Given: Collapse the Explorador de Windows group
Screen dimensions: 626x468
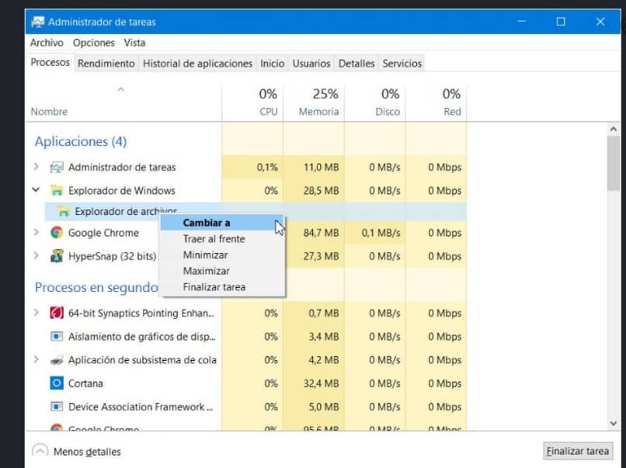Looking at the screenshot, I should 36,190.
